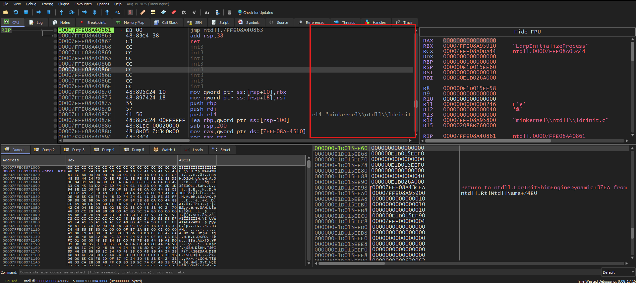Switch to the Log tab
The width and height of the screenshot is (636, 283).
36,23
